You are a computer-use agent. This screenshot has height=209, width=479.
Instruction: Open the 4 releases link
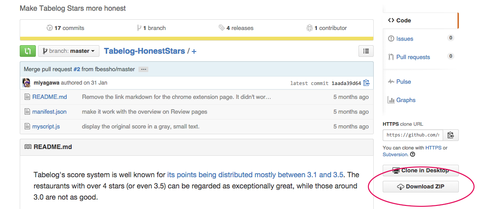236,28
